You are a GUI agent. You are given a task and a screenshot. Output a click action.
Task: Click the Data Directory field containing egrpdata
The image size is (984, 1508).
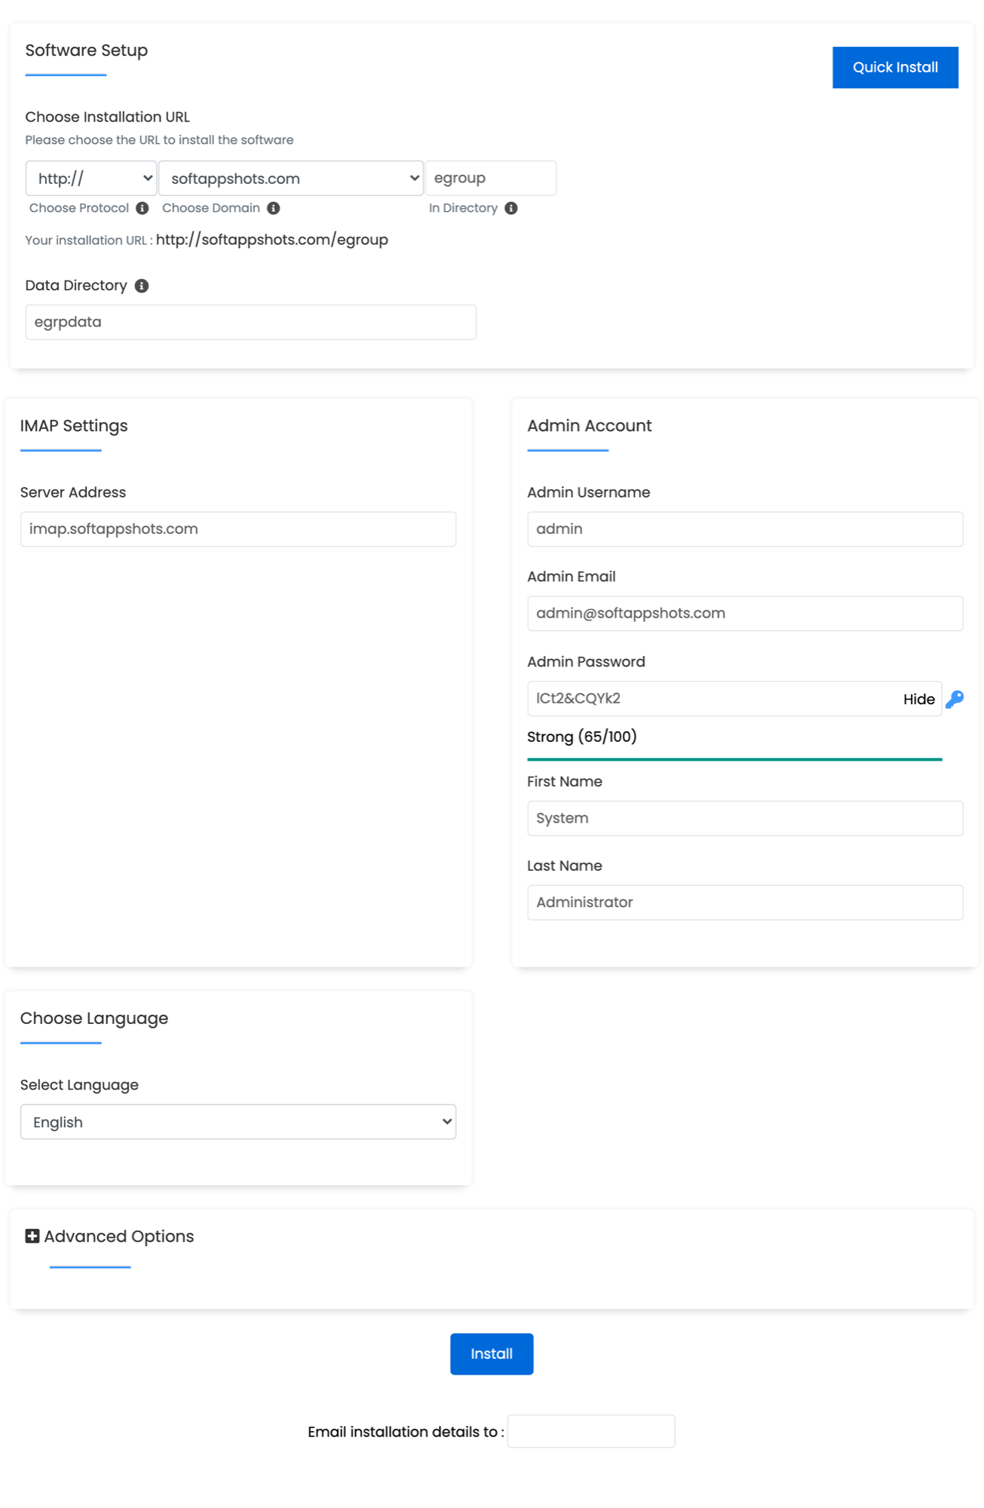(x=250, y=322)
